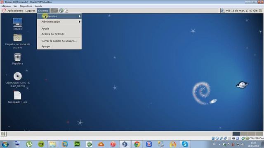Open the Dispositivos VirtualBox menu
264x148 pixels.
pos(26,6)
